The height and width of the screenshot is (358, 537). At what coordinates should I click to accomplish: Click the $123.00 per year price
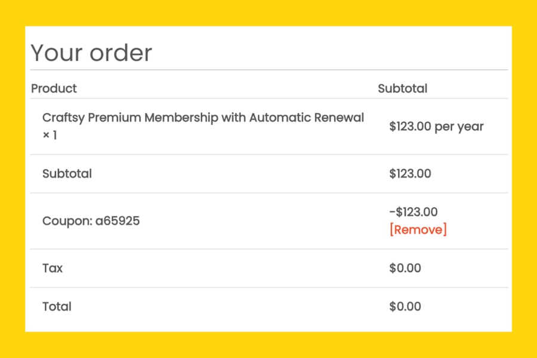point(436,126)
